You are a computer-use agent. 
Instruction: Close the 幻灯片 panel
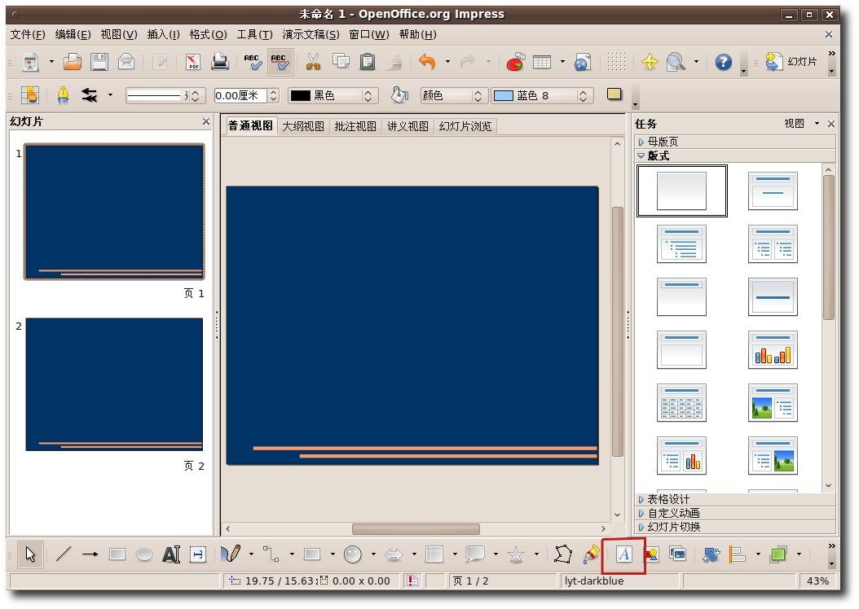click(x=206, y=121)
